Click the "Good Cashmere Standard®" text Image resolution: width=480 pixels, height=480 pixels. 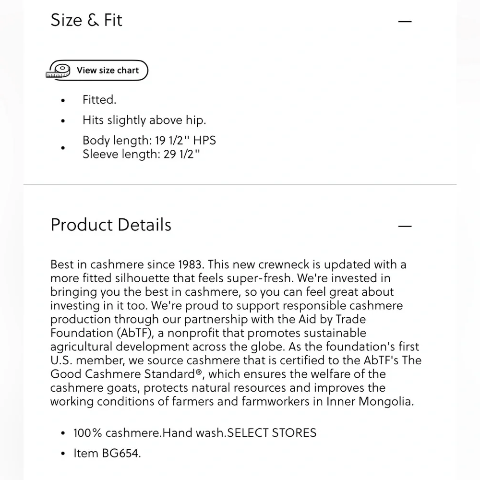click(126, 374)
